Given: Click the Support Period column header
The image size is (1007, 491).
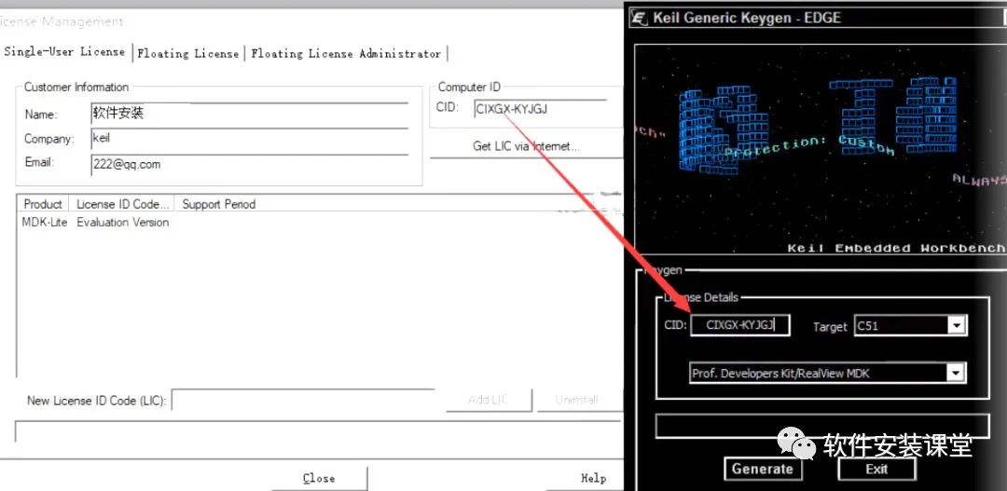Looking at the screenshot, I should 218,204.
